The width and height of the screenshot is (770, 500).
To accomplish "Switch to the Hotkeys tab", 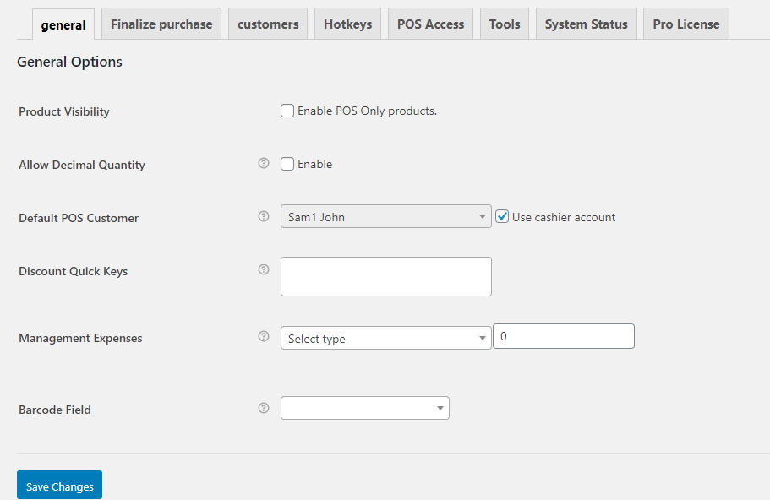I will 347,24.
